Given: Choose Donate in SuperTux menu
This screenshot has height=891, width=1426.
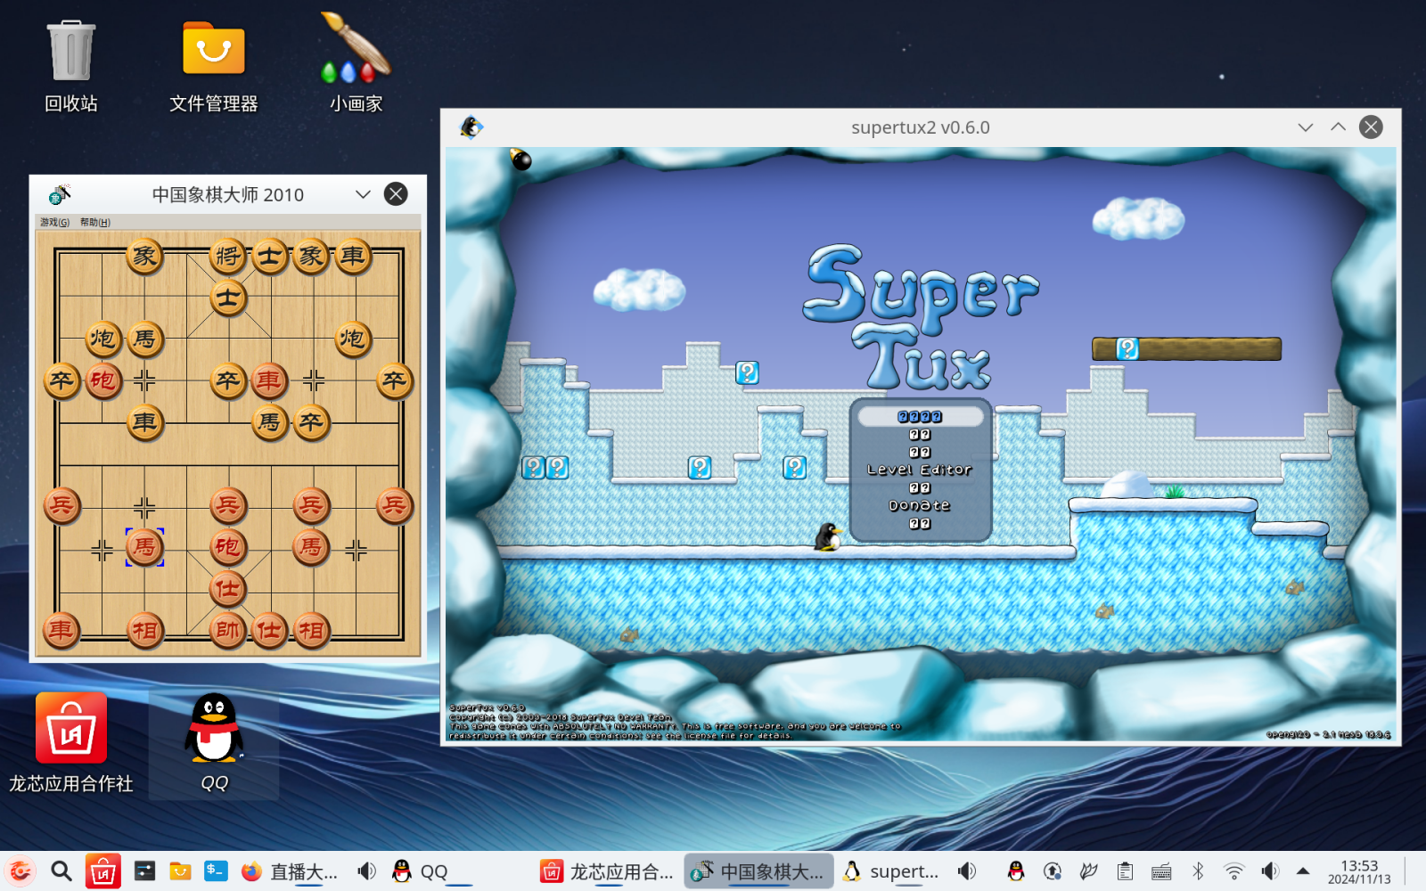Looking at the screenshot, I should pos(920,505).
